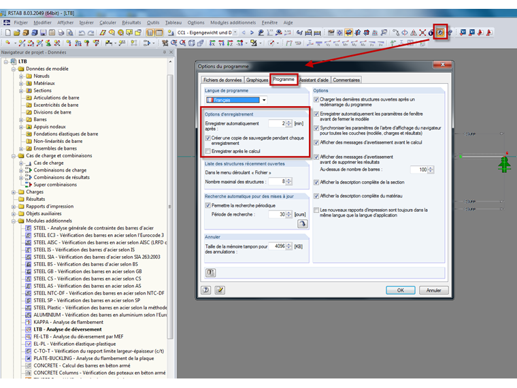Viewport: 517px width, 388px height.
Task: Toggle 'Charger les dernières structures ouvertes' checkbox
Action: pos(316,99)
